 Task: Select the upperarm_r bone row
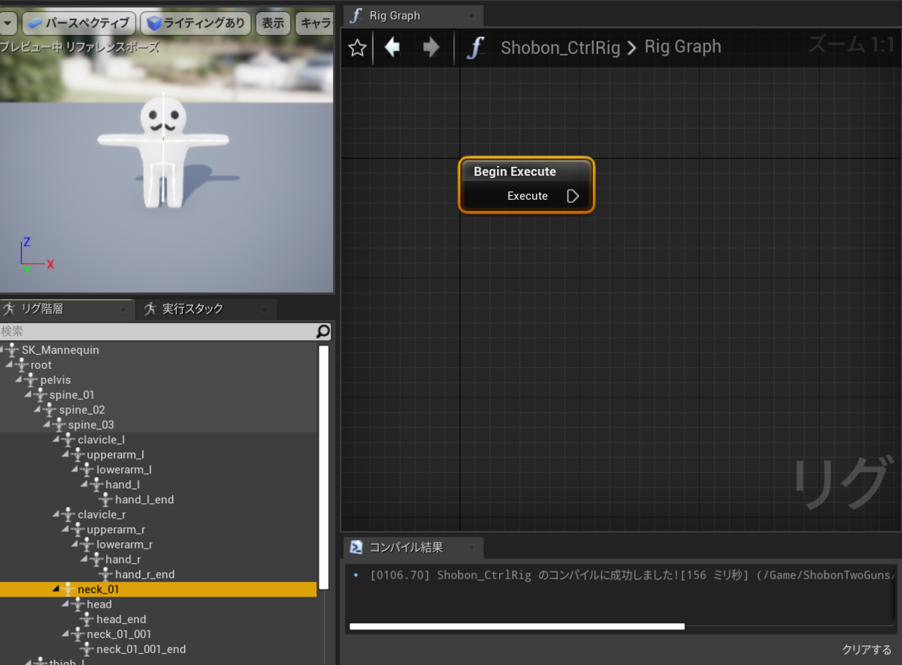click(158, 530)
